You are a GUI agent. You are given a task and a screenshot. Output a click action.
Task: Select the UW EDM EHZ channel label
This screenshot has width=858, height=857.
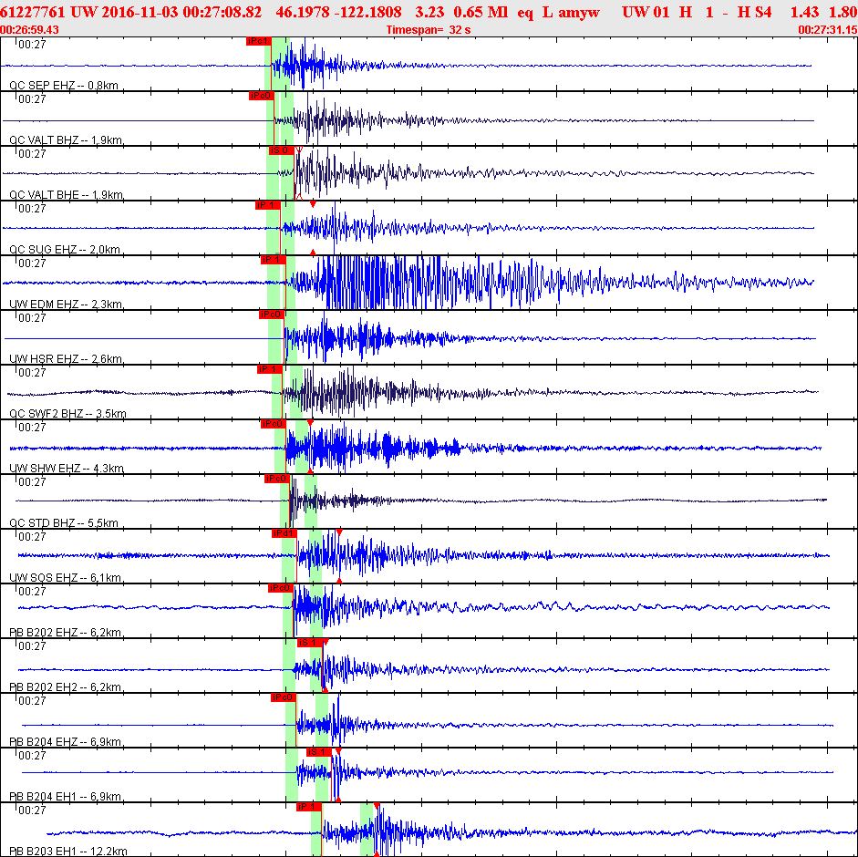(x=65, y=305)
